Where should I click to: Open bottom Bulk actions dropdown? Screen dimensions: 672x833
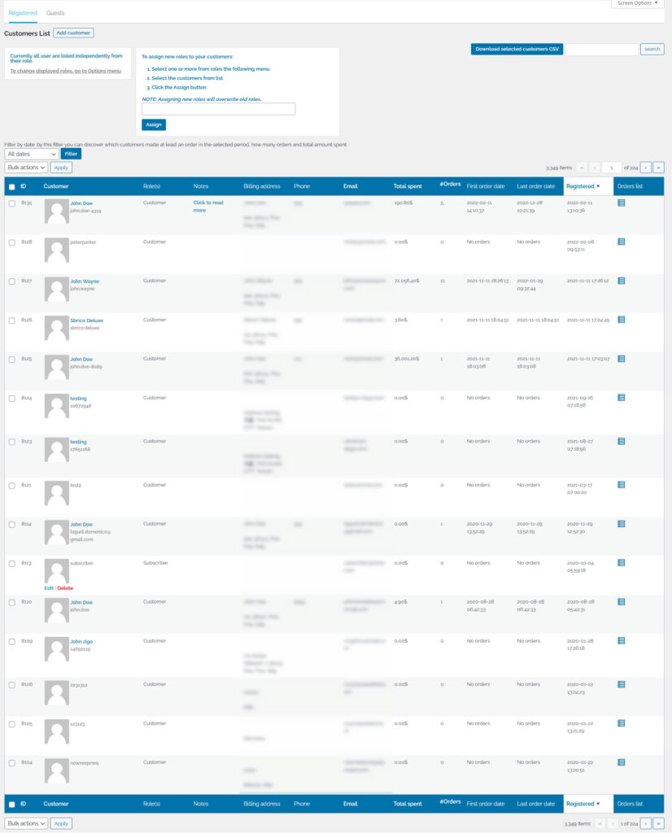point(26,823)
